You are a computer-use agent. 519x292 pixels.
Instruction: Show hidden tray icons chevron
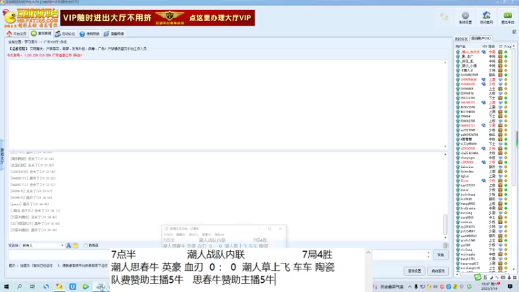[409, 287]
